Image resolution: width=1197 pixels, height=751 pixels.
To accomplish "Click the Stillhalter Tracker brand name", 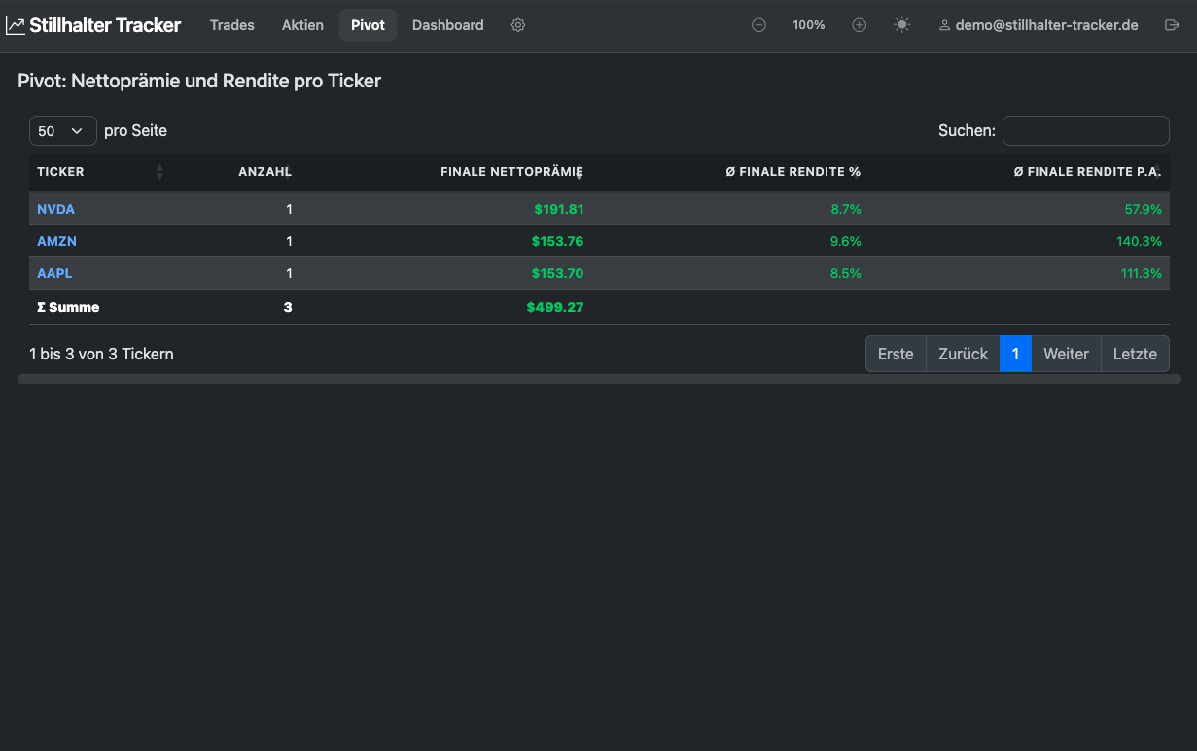I will (105, 25).
